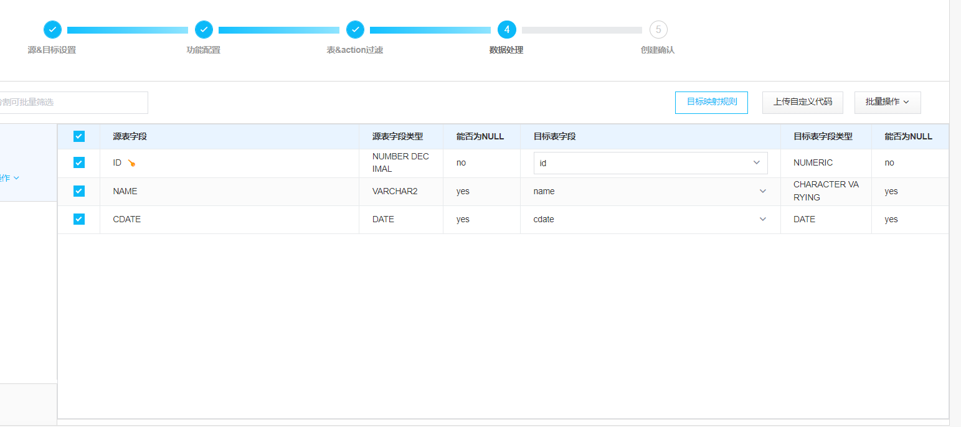Viewport: 961px width, 427px height.
Task: Click the gray progress bar between steps 4 and 5
Action: [582, 30]
